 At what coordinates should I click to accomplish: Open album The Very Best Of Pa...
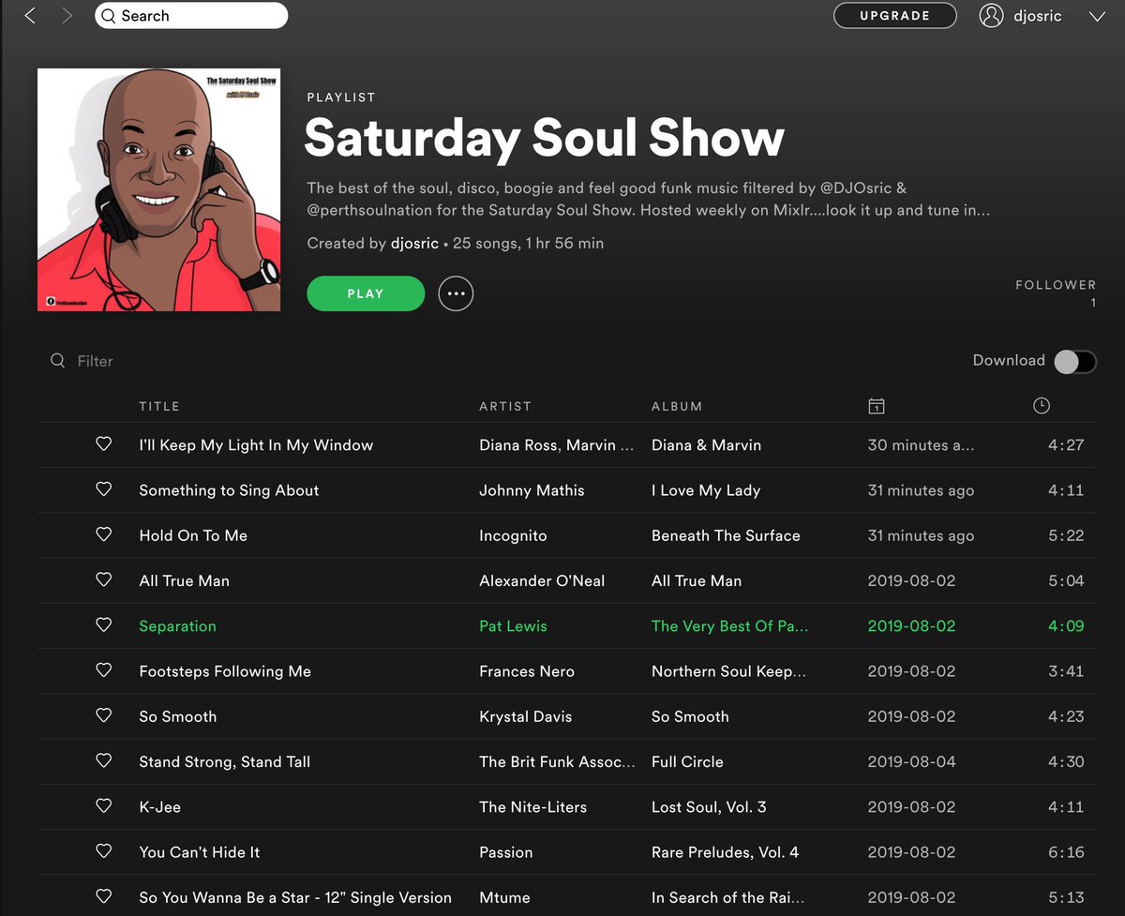[x=729, y=626]
